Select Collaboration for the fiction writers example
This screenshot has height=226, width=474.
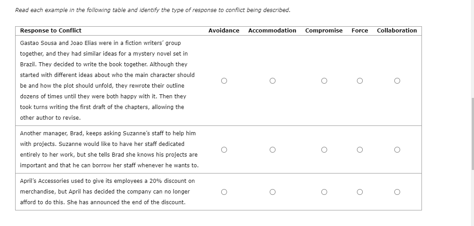tap(397, 81)
